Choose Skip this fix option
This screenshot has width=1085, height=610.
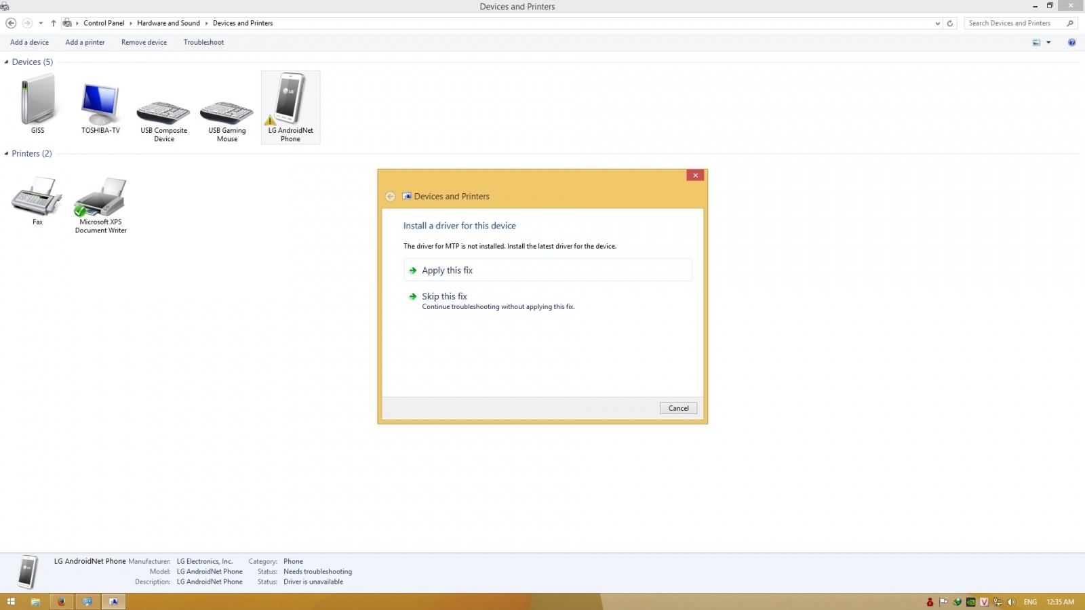pyautogui.click(x=444, y=296)
